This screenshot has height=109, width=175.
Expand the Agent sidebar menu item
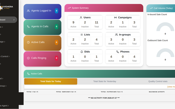pos(4,106)
